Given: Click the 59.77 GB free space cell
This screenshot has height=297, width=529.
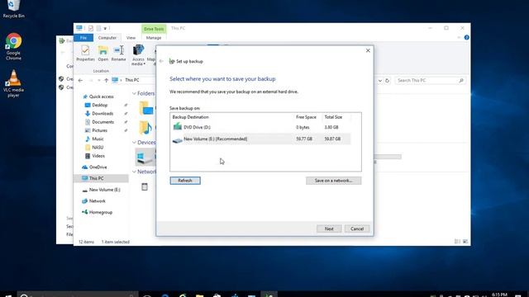Looking at the screenshot, I should (x=304, y=139).
